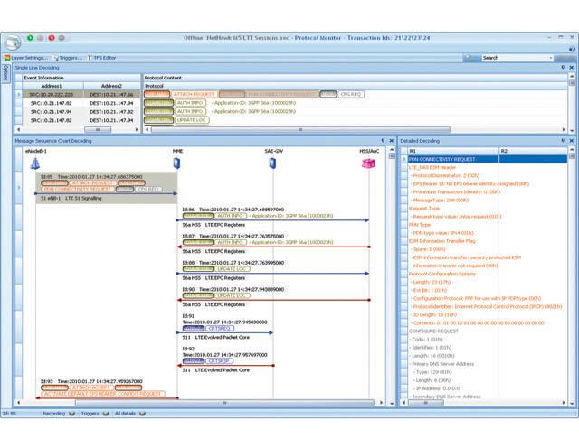Click the MME server node icon
579x448 pixels.
(x=176, y=163)
